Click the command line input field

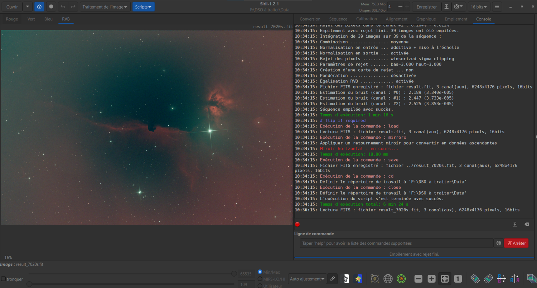397,243
